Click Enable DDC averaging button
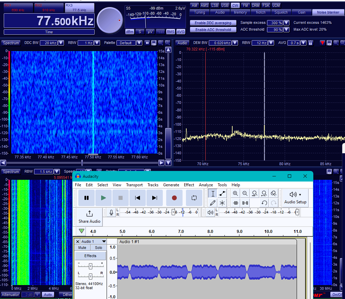The image size is (345, 299). 213,23
